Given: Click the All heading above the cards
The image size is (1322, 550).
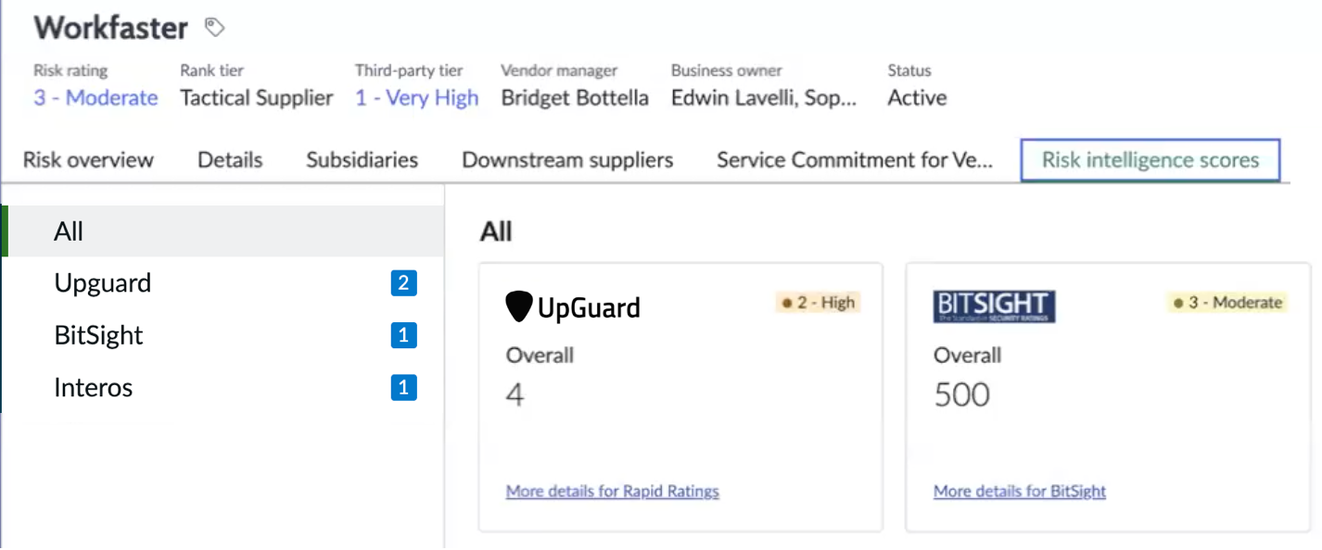Looking at the screenshot, I should click(496, 231).
